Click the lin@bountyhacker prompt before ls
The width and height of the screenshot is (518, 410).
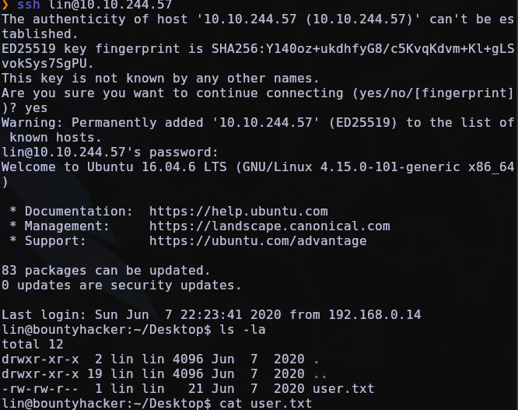point(107,329)
